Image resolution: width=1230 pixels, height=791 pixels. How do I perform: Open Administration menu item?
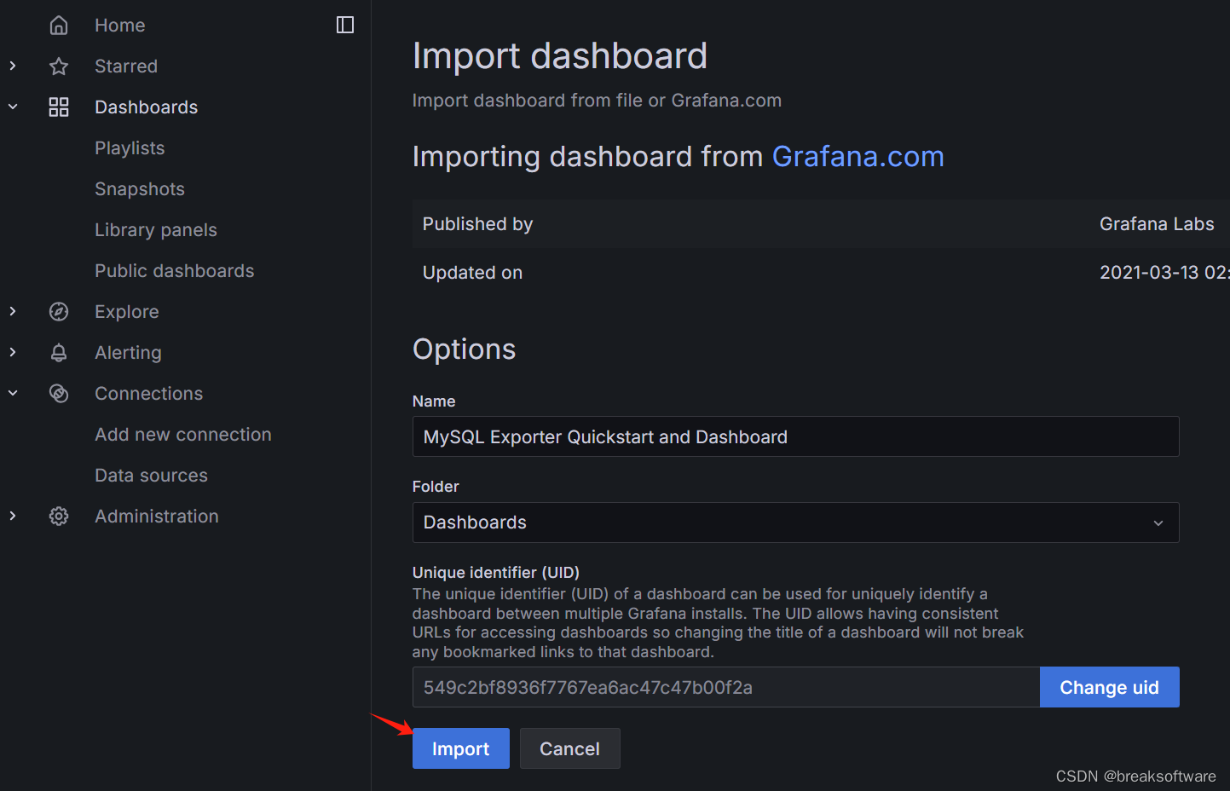coord(157,517)
